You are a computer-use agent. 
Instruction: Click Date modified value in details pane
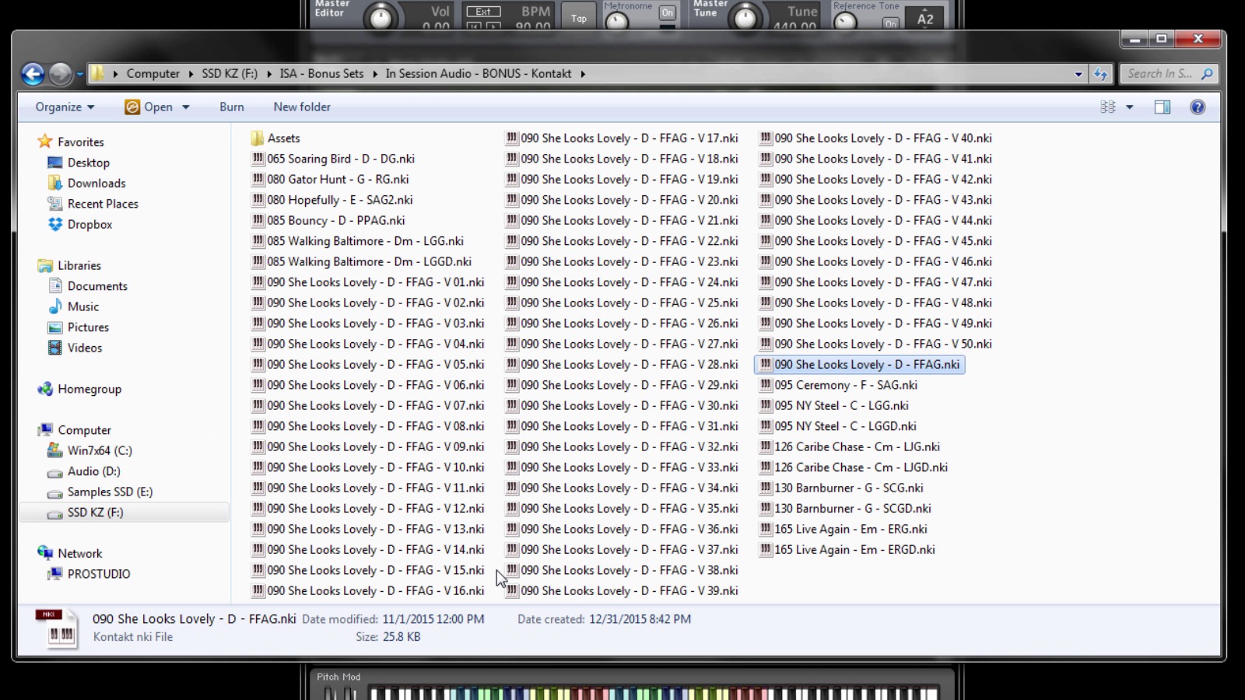pyautogui.click(x=433, y=619)
